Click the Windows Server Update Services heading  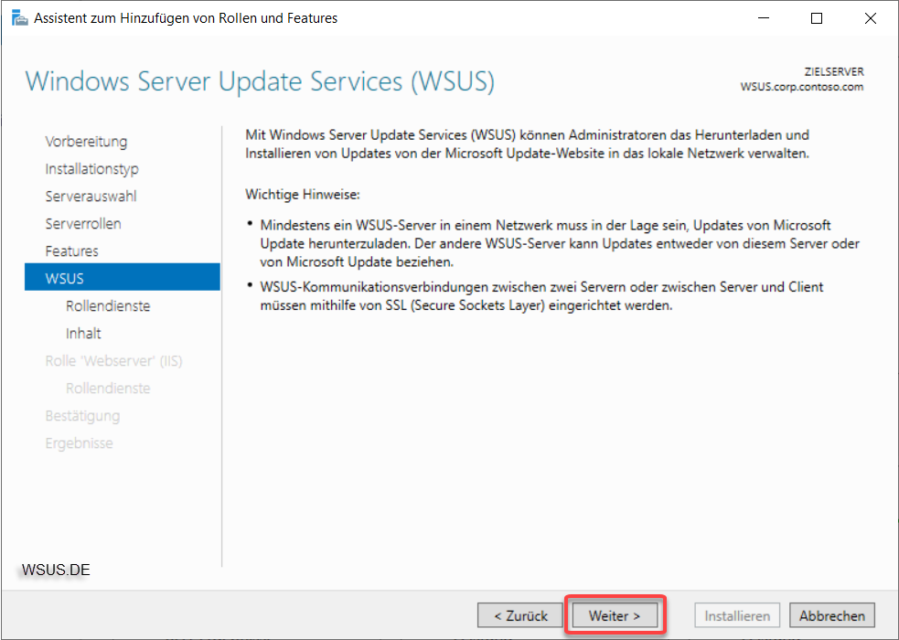point(260,81)
